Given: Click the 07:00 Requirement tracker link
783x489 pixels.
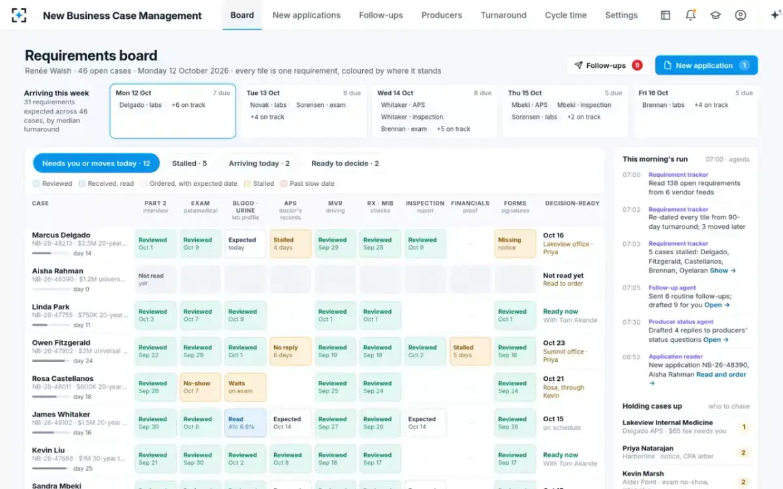Looking at the screenshot, I should (678, 175).
